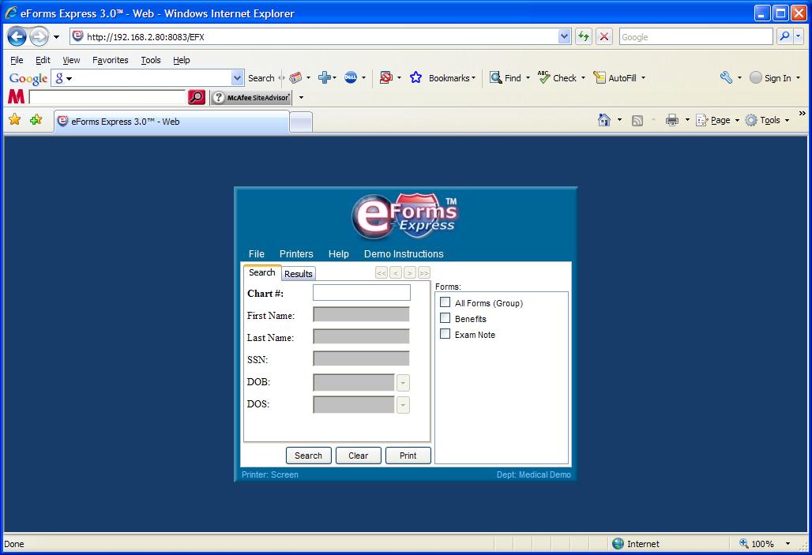The width and height of the screenshot is (812, 555).
Task: Go back with the browser Back arrow
Action: 17,37
